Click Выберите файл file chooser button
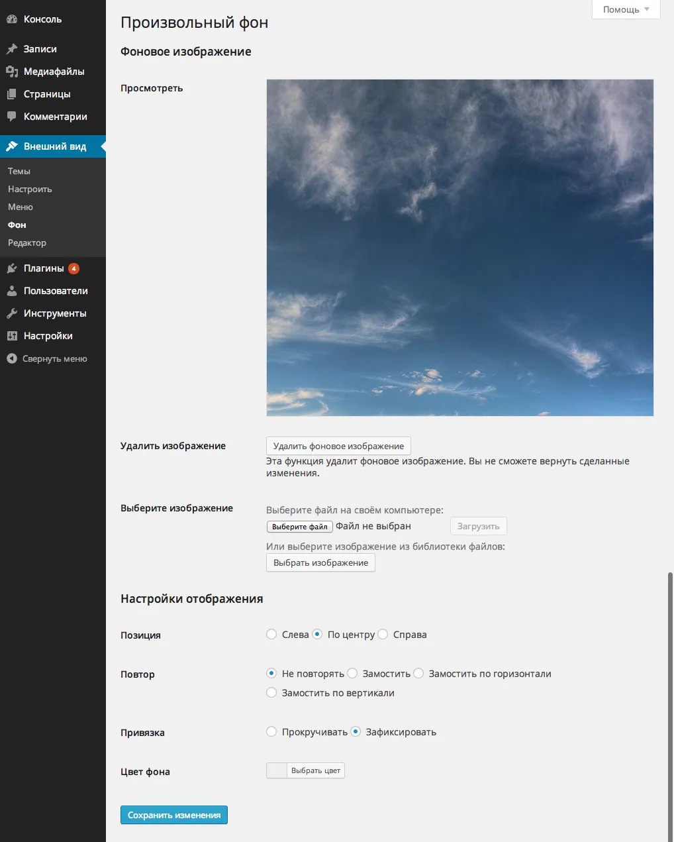674x842 pixels. [300, 527]
